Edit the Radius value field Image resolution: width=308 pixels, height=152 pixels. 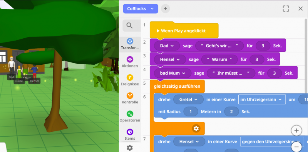coord(191,112)
